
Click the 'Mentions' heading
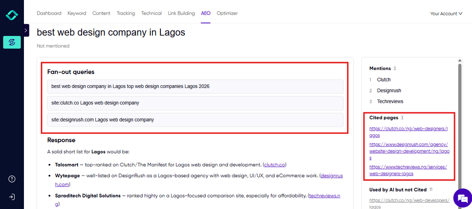click(380, 69)
